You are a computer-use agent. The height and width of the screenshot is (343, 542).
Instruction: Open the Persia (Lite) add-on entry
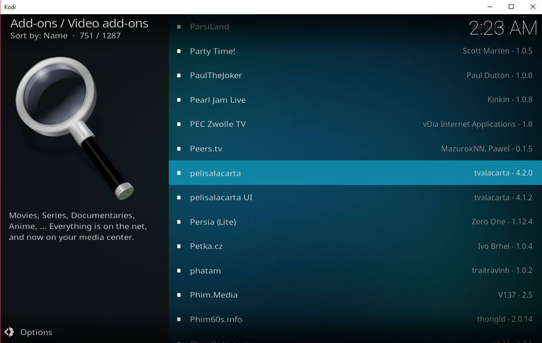click(355, 222)
